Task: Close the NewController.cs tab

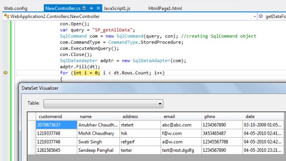Action: [x=98, y=8]
